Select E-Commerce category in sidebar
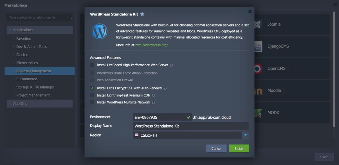This screenshot has width=339, height=165. 27,79
